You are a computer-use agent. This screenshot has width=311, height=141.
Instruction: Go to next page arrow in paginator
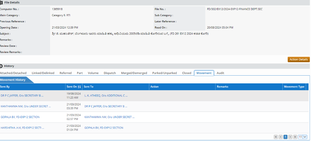[290, 137]
